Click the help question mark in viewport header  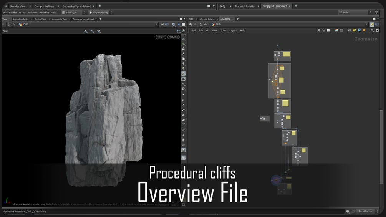(183, 31)
